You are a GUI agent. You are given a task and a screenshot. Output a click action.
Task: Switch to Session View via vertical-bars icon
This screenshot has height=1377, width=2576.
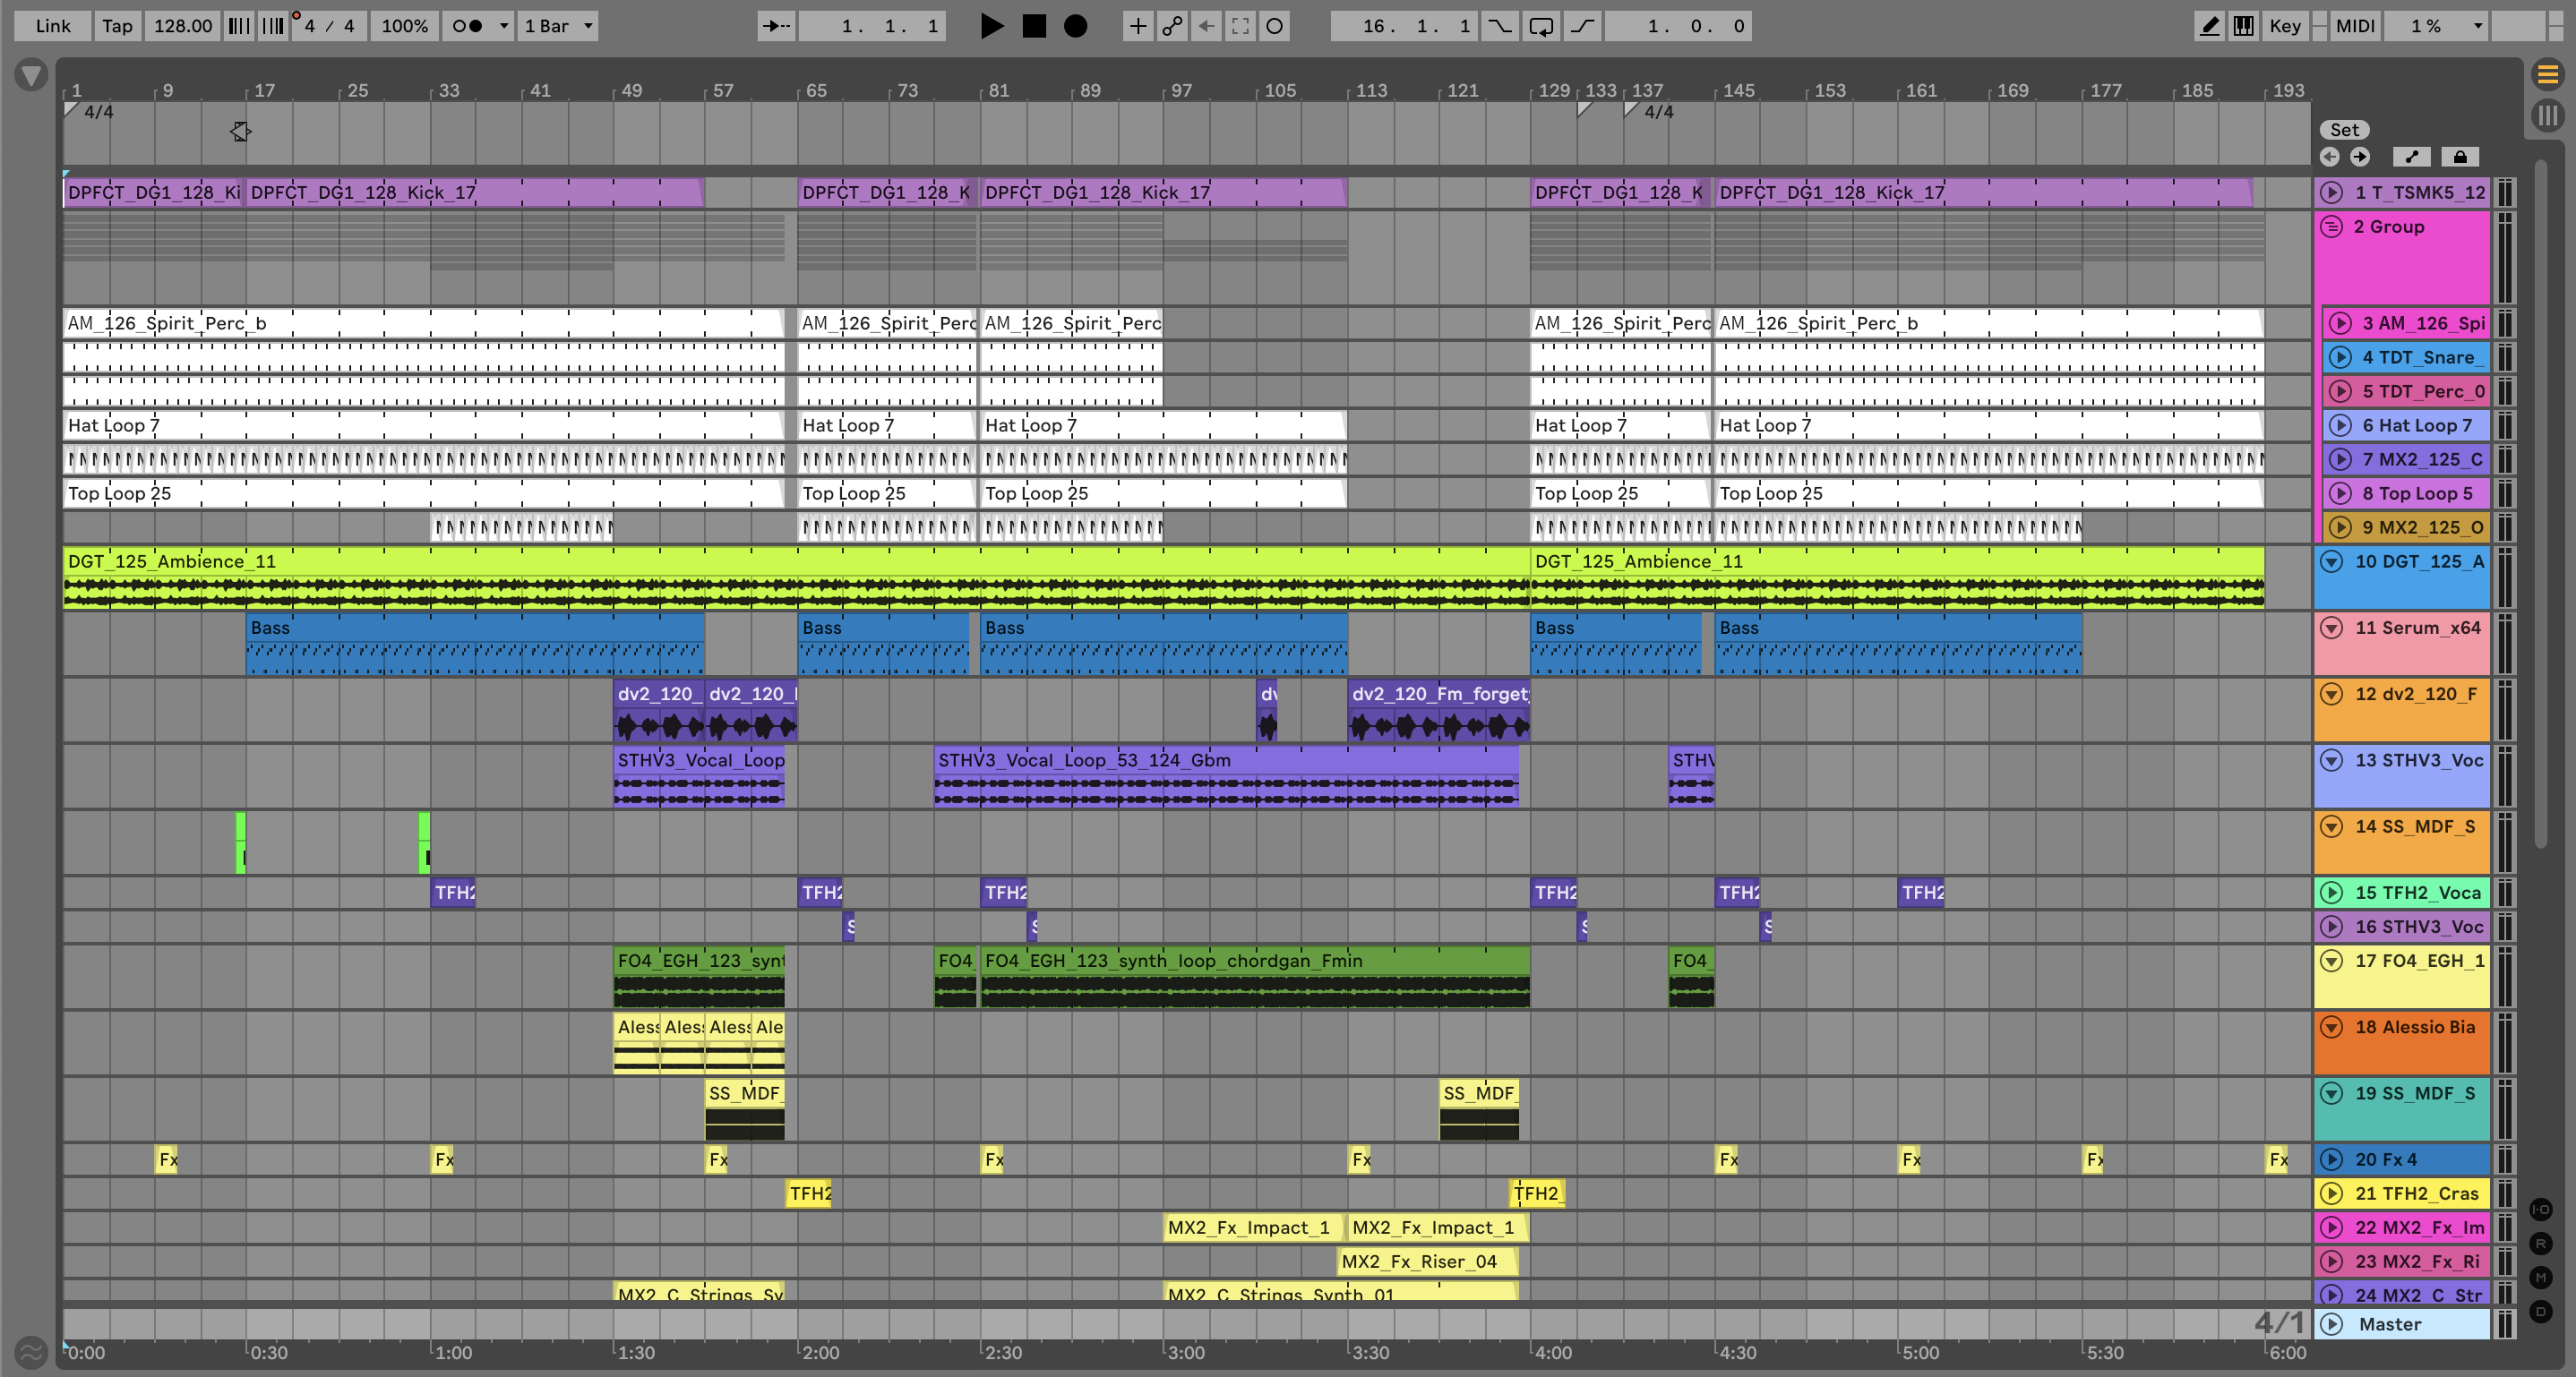tap(2547, 115)
